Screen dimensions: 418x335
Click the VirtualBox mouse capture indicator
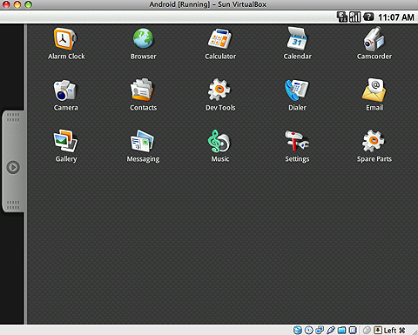pyautogui.click(x=367, y=330)
